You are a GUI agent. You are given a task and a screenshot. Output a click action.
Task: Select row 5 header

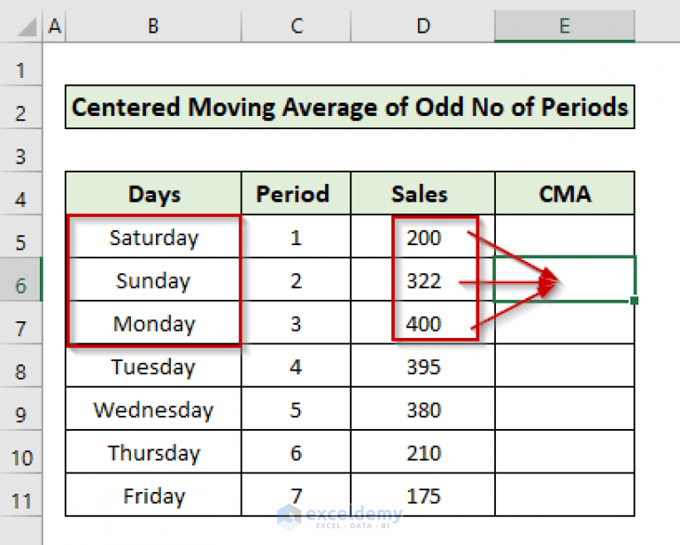(x=21, y=236)
